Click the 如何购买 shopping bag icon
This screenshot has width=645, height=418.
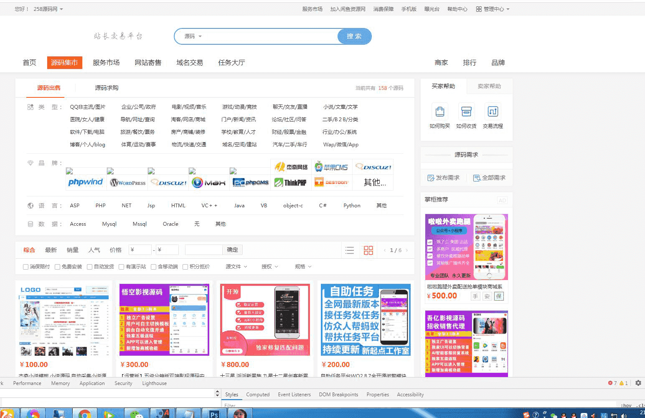[x=439, y=112]
